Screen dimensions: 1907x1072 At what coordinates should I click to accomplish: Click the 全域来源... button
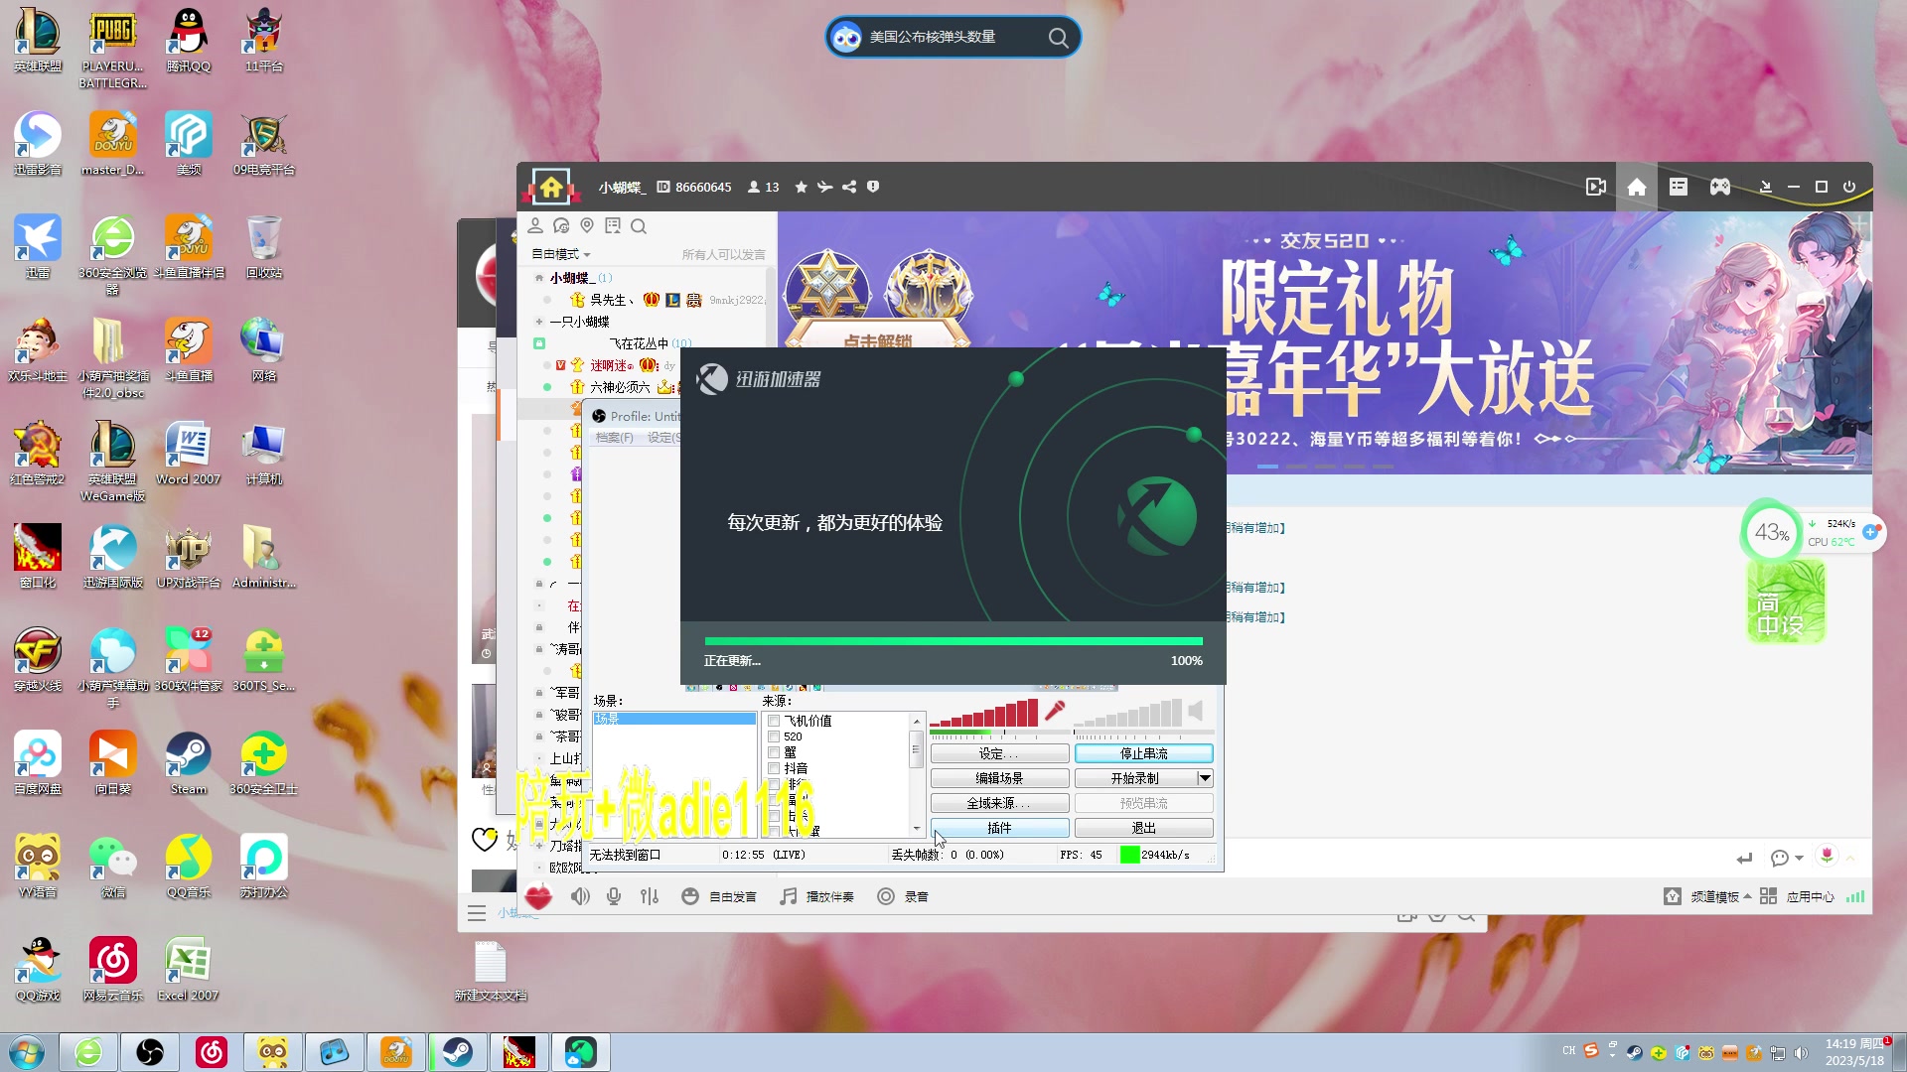[x=999, y=803]
